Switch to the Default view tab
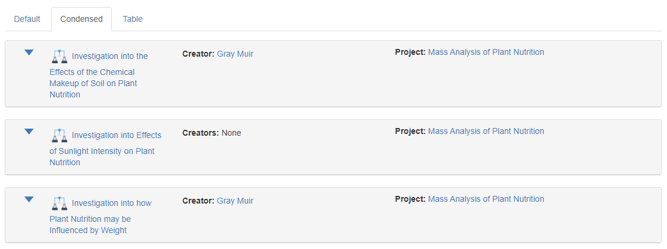 pos(27,19)
